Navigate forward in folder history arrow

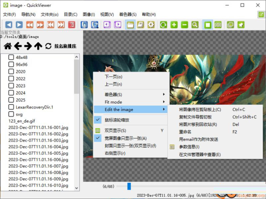28,46
